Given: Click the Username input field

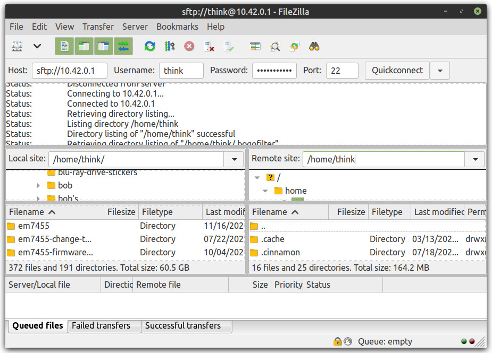Looking at the screenshot, I should pyautogui.click(x=181, y=71).
